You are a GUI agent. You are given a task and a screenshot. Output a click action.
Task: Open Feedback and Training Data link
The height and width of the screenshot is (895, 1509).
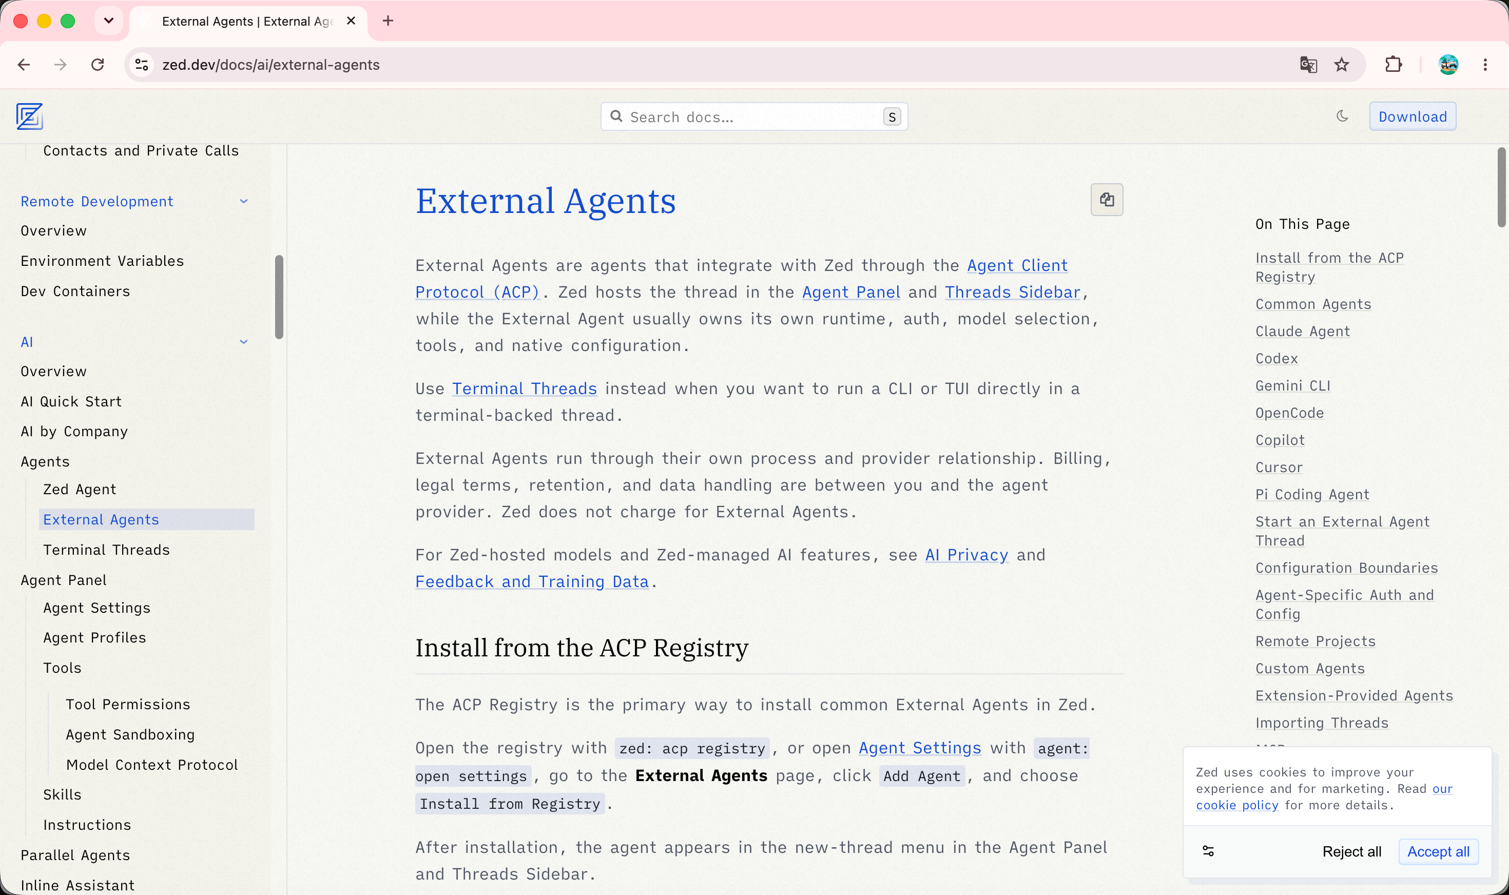click(x=532, y=581)
